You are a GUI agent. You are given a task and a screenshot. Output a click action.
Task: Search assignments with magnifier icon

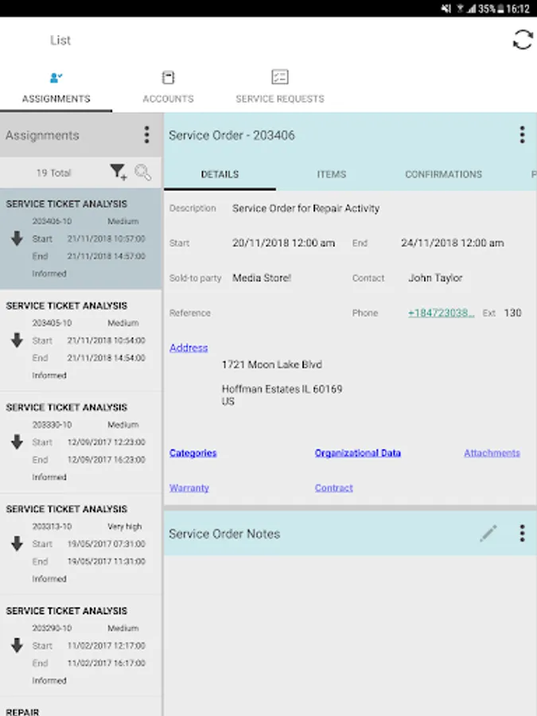[143, 173]
